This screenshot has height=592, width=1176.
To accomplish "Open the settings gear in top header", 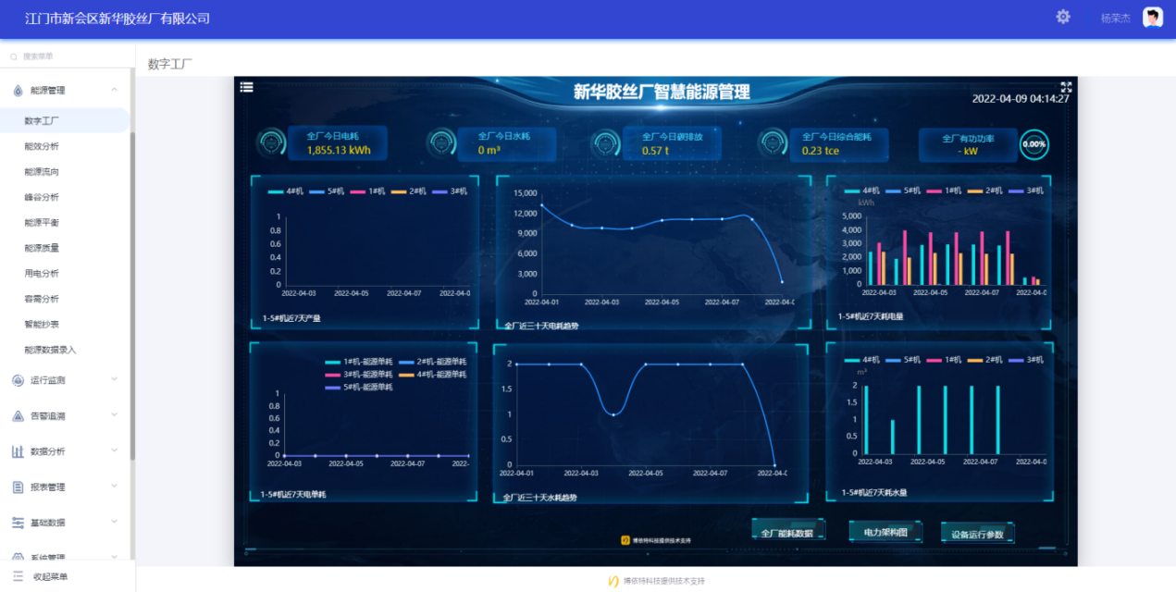I will click(1063, 17).
